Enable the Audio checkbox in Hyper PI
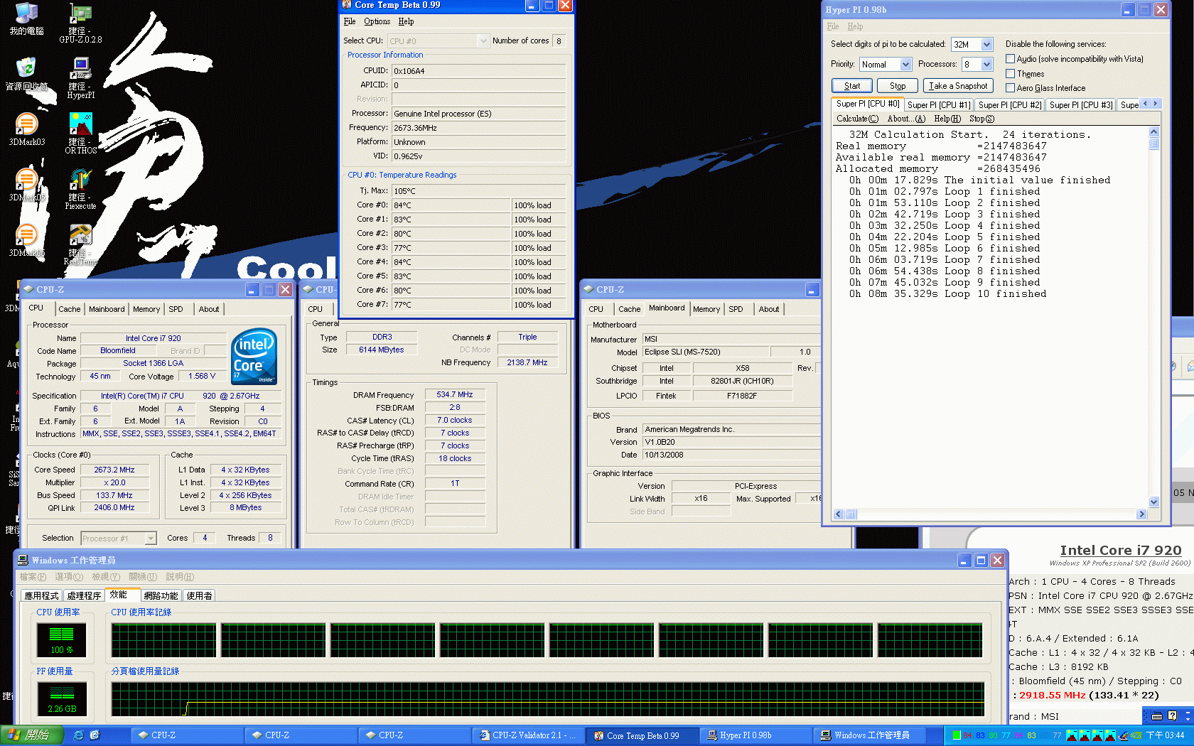 click(1010, 59)
